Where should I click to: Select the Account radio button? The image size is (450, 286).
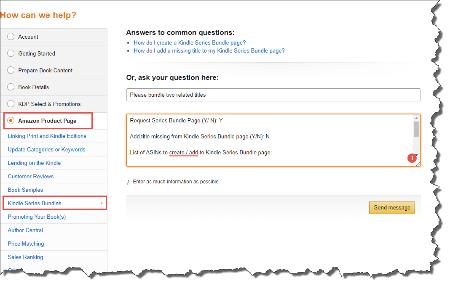click(x=11, y=37)
